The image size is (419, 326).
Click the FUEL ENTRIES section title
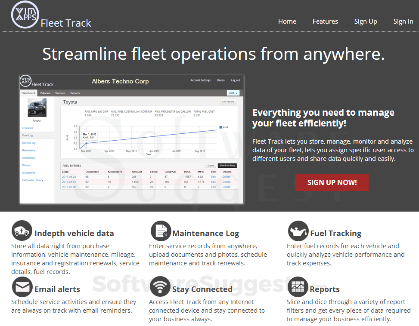[71, 166]
